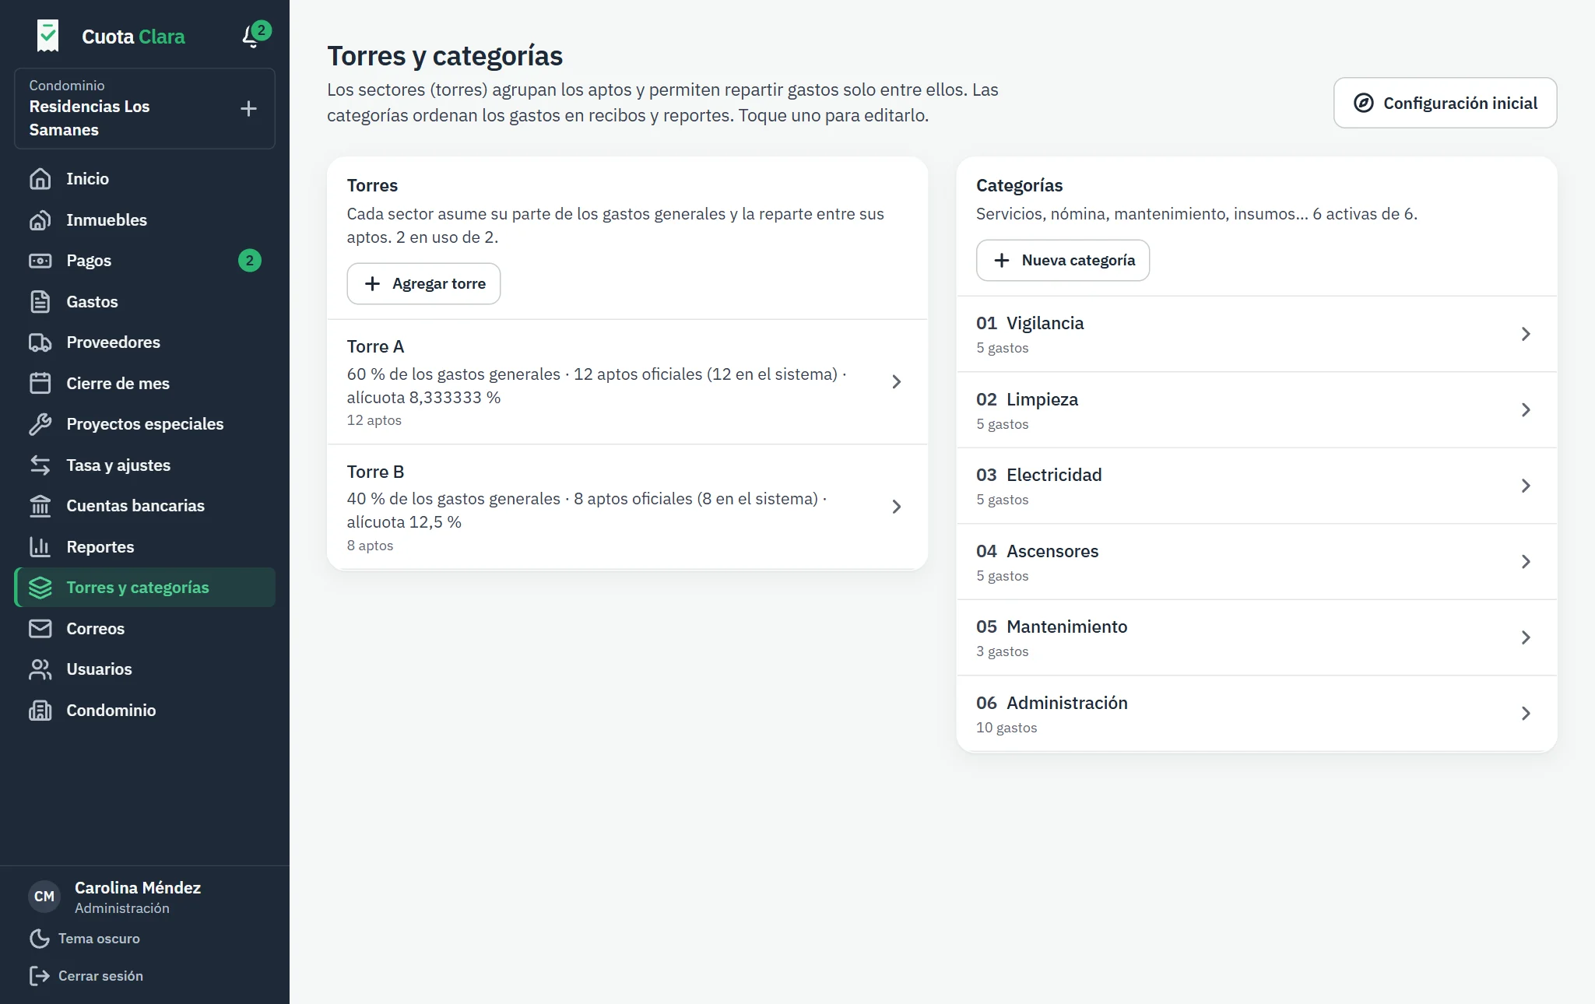Click Cerrar sesión to log out
The height and width of the screenshot is (1004, 1595).
click(86, 976)
